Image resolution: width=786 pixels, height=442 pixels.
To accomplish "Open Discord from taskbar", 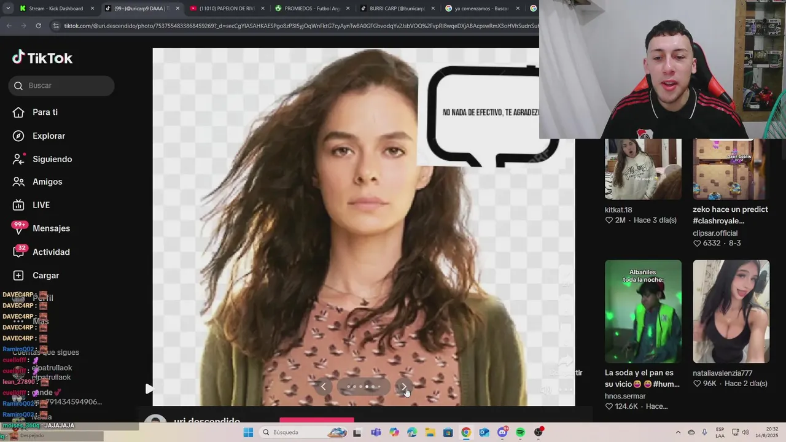I will [x=502, y=432].
